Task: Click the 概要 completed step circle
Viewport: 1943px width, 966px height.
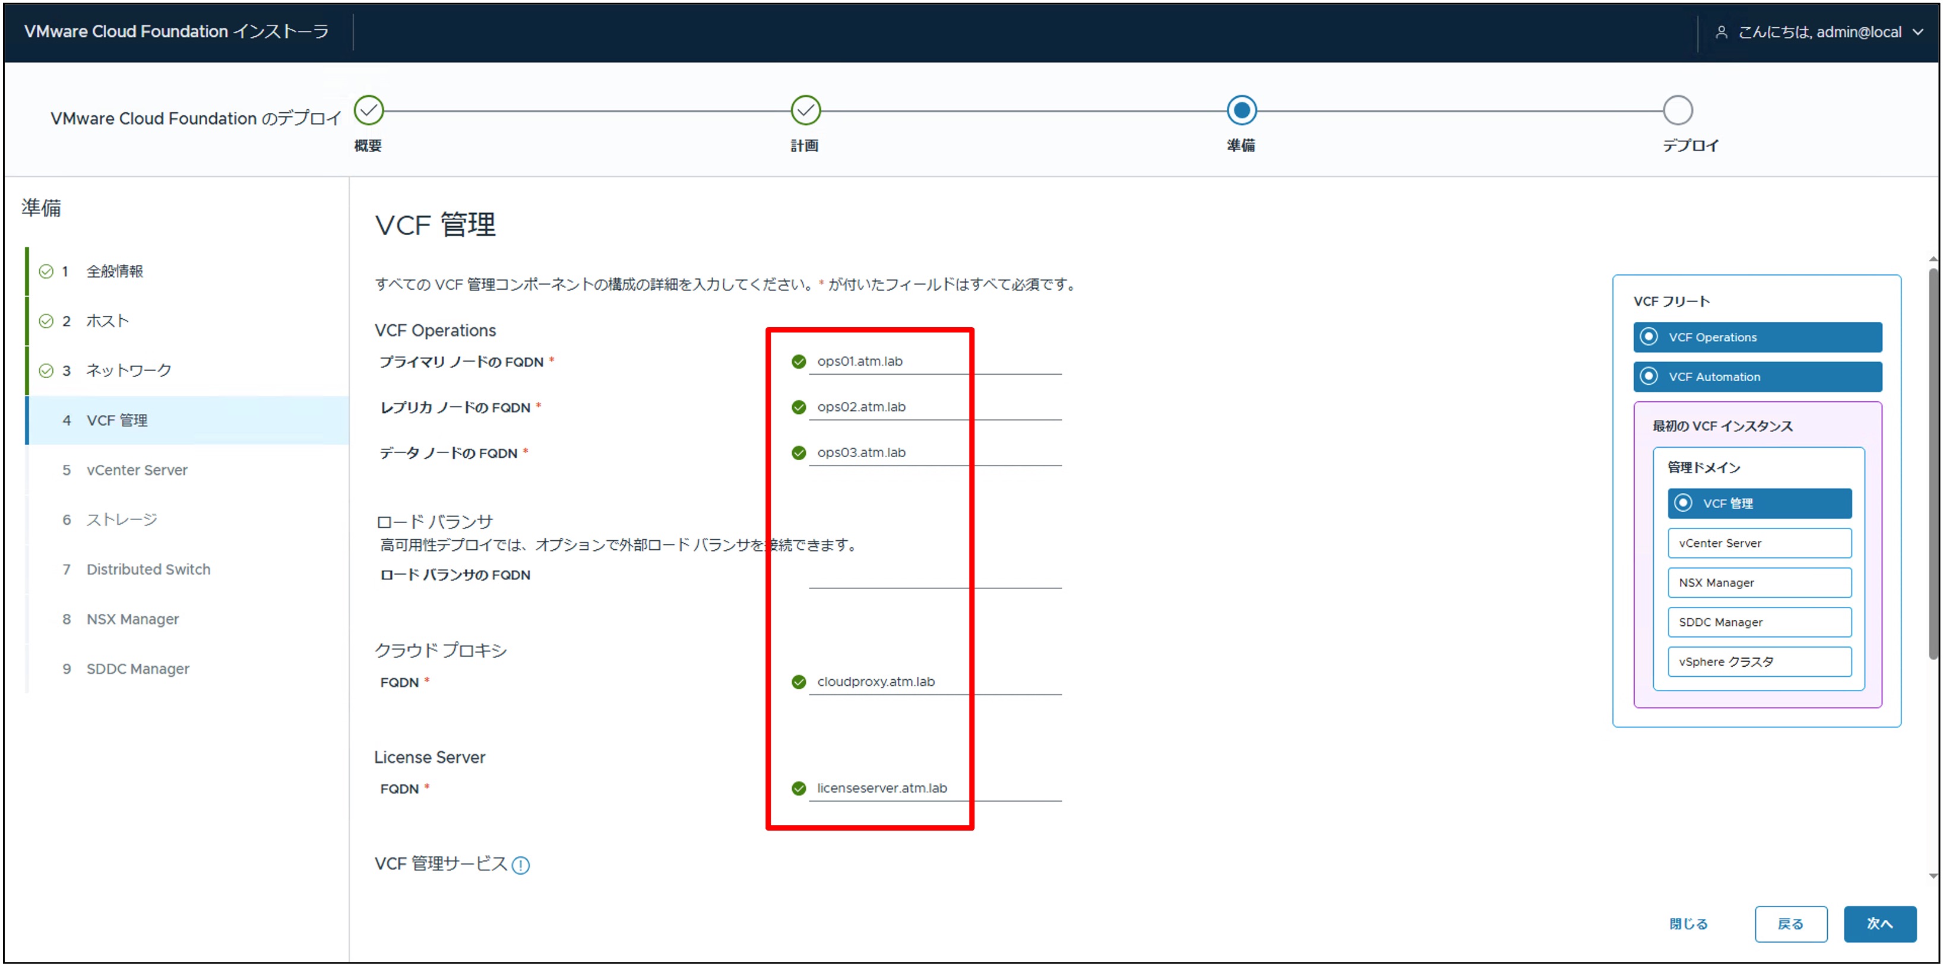Action: click(369, 110)
